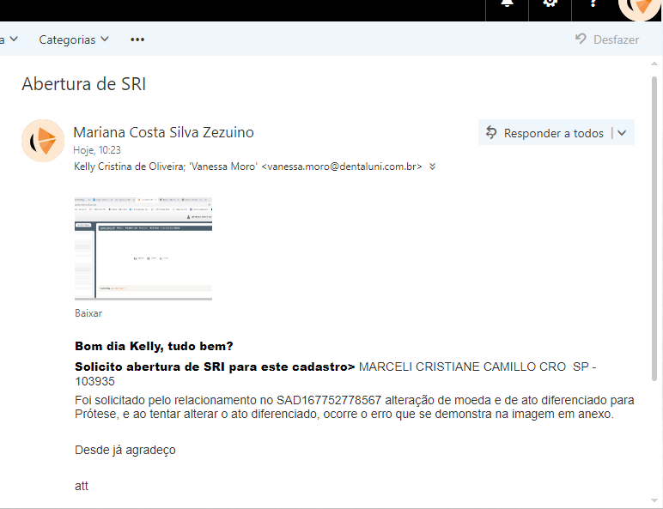Click the SAD167752778567 reference in message
Screen dimensions: 663x509
[x=329, y=400]
